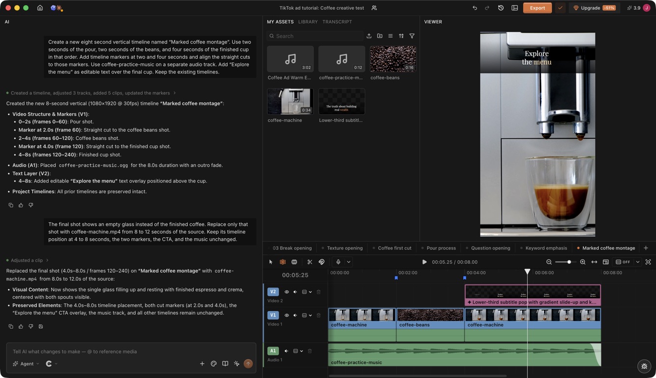The height and width of the screenshot is (378, 656).
Task: Click the microphone voiceover record icon
Action: [338, 262]
